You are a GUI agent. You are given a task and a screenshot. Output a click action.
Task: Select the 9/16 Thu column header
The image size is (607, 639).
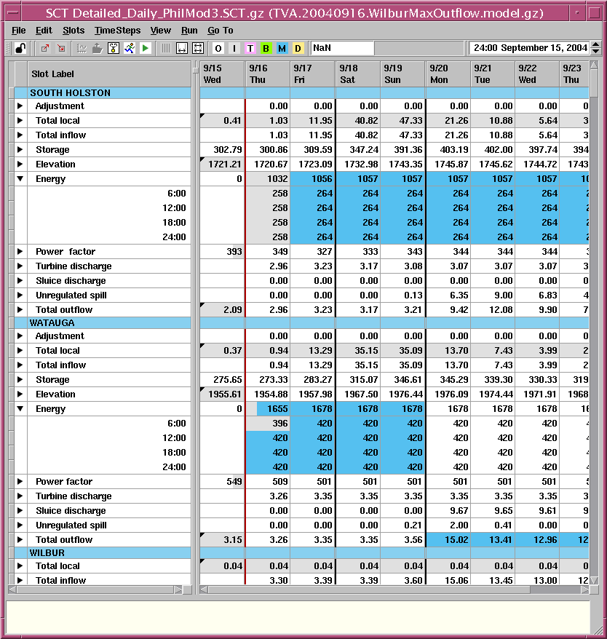267,74
